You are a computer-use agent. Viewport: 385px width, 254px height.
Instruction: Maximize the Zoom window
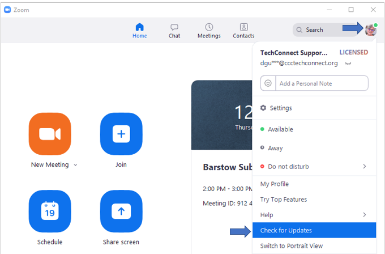pyautogui.click(x=351, y=10)
